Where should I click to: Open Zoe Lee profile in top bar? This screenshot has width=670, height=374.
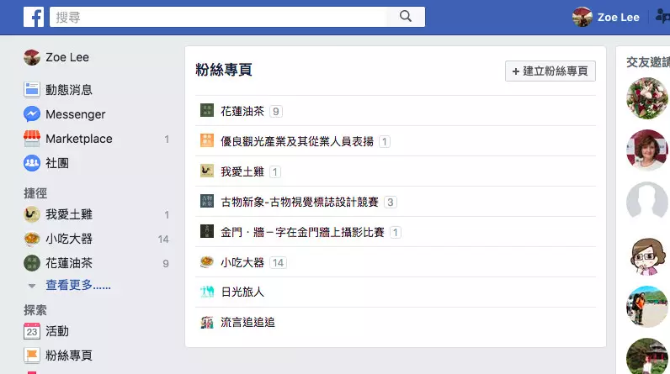(x=606, y=17)
